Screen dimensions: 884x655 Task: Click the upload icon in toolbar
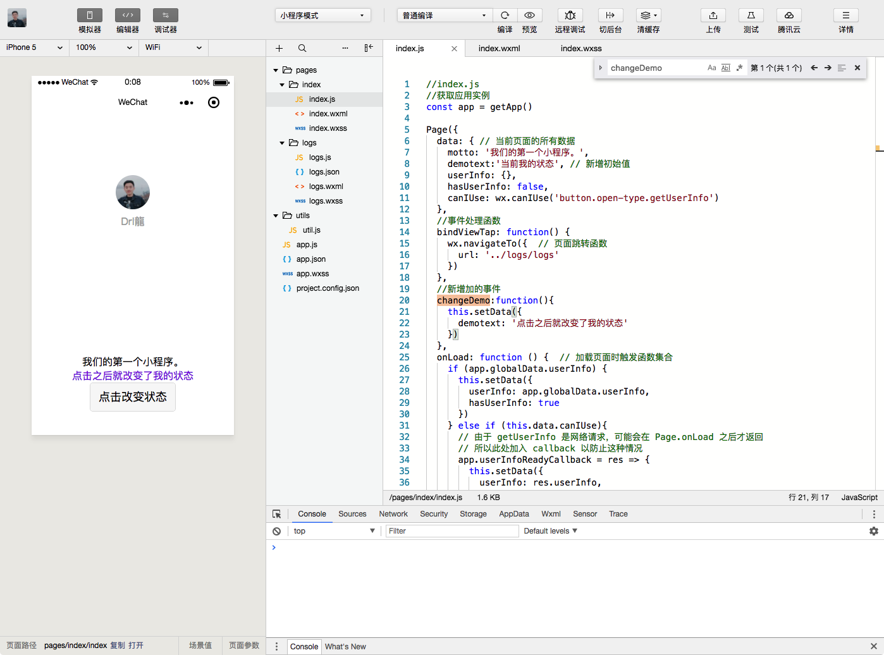713,15
